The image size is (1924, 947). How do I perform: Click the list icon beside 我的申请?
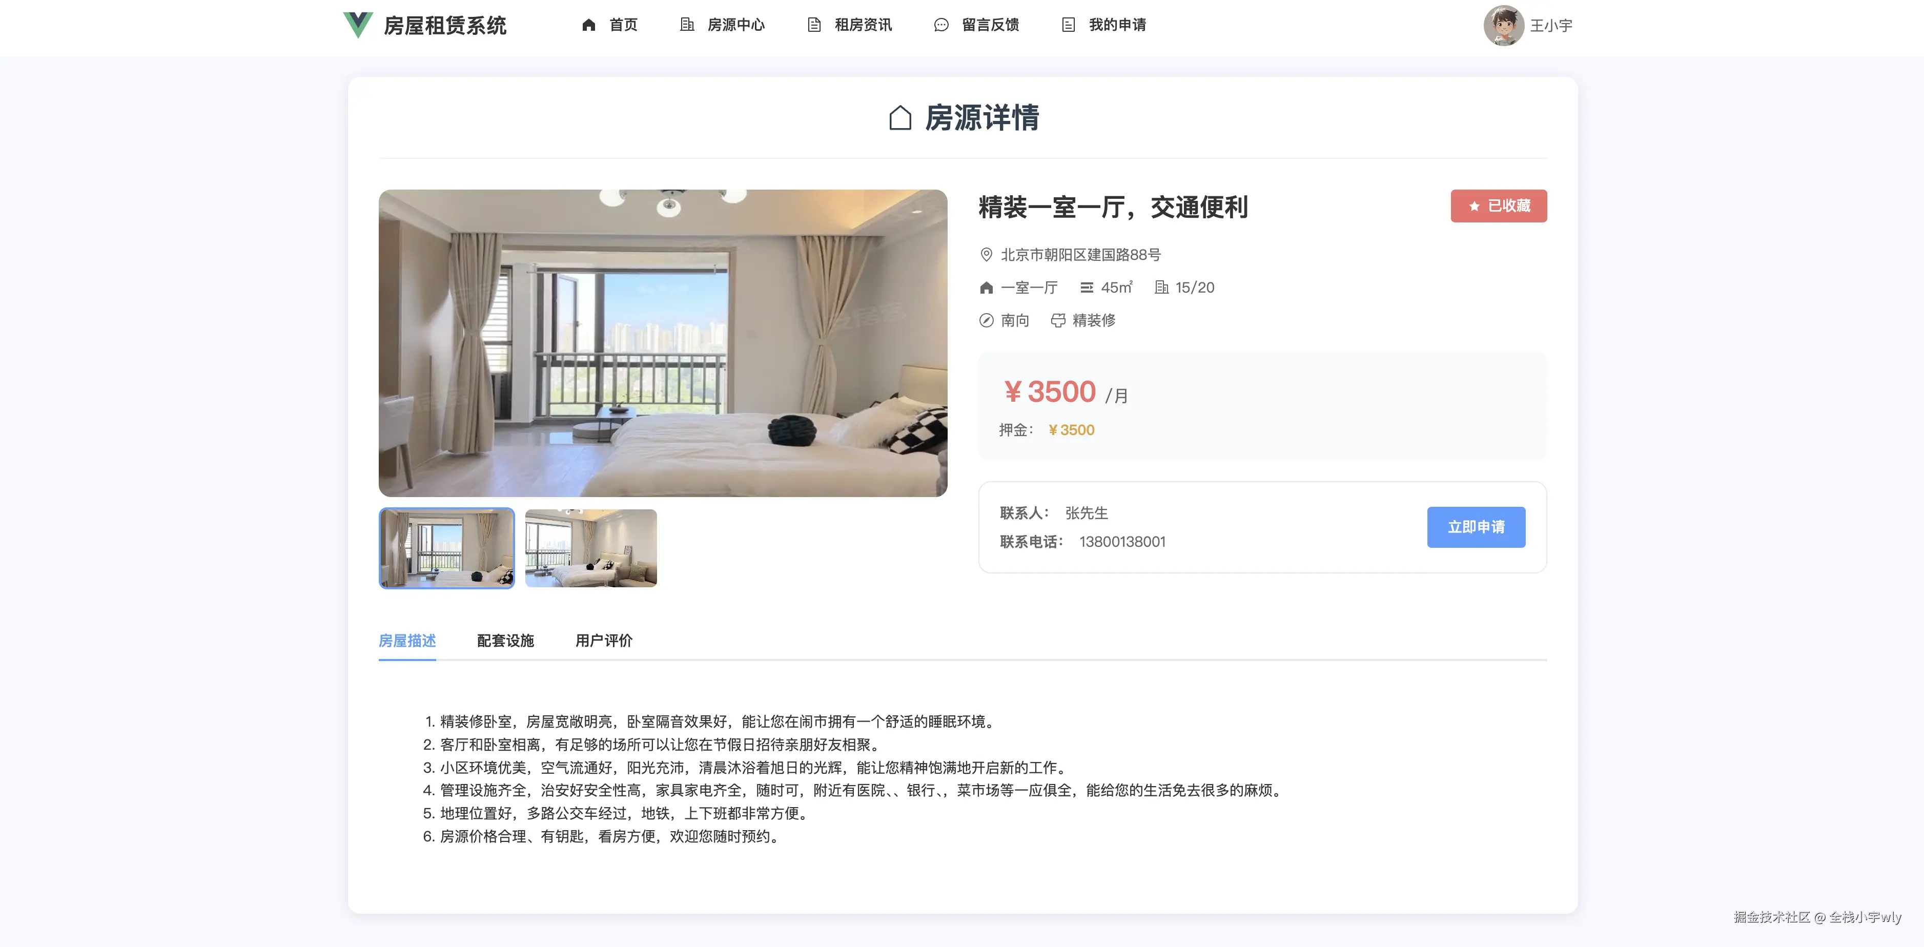(x=1068, y=25)
